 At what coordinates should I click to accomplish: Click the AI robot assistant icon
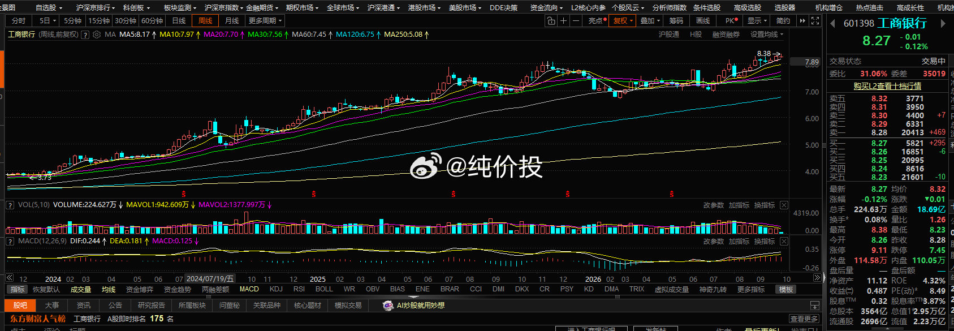coord(388,306)
